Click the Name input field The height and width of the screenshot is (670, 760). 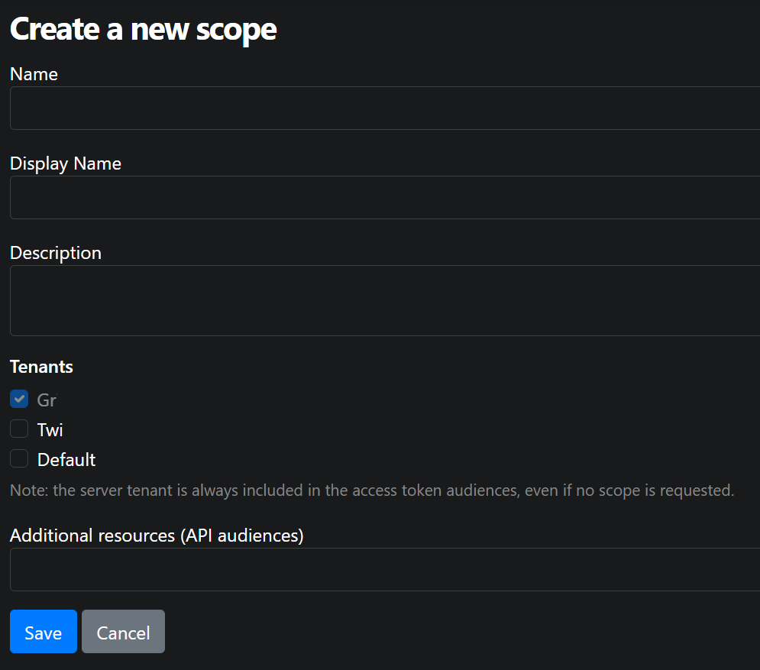click(x=385, y=108)
